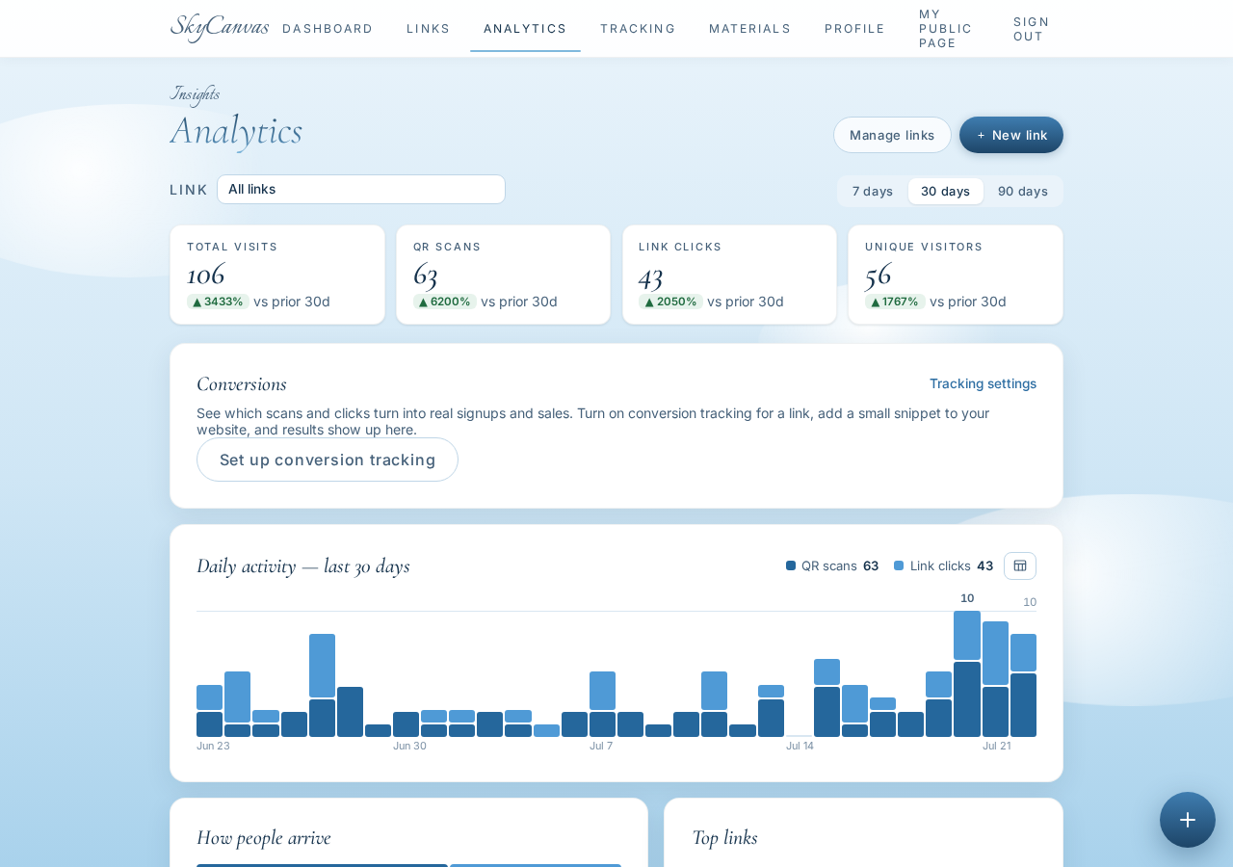
Task: Open the Materials nav item
Action: click(x=750, y=29)
